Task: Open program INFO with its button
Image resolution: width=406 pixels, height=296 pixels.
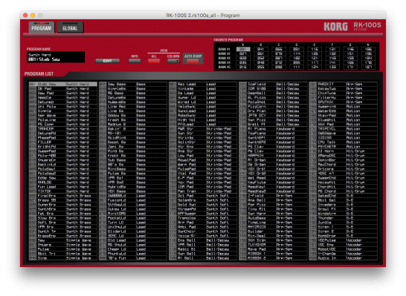Action: (135, 61)
